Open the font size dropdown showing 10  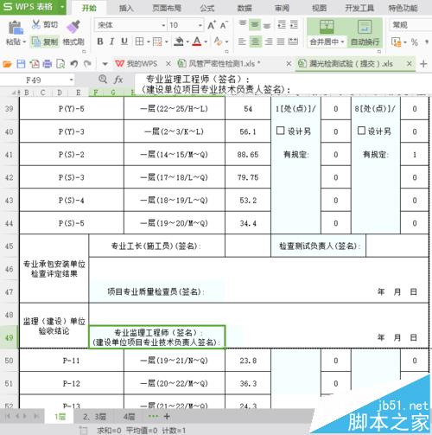click(x=200, y=26)
